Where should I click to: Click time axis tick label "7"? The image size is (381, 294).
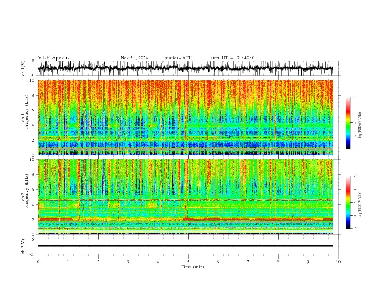click(248, 262)
